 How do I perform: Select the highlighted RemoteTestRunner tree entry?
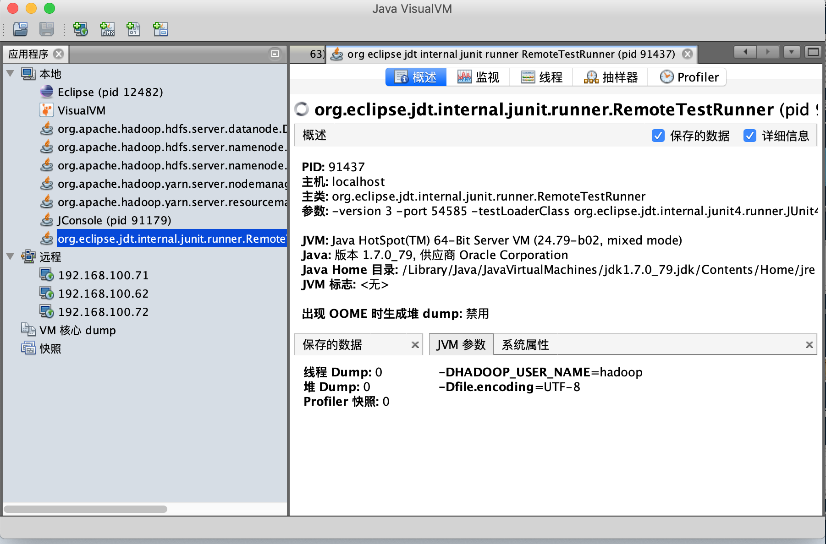click(172, 239)
